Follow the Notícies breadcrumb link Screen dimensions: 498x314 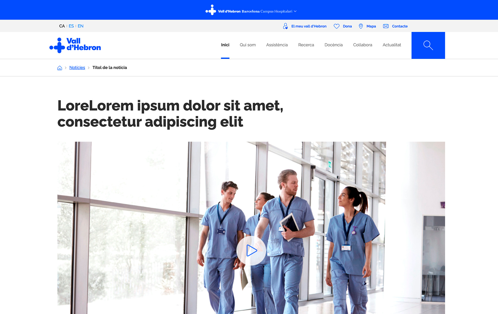tap(77, 68)
